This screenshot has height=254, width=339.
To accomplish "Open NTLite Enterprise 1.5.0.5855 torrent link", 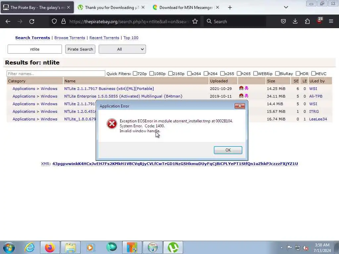I will coord(123,96).
